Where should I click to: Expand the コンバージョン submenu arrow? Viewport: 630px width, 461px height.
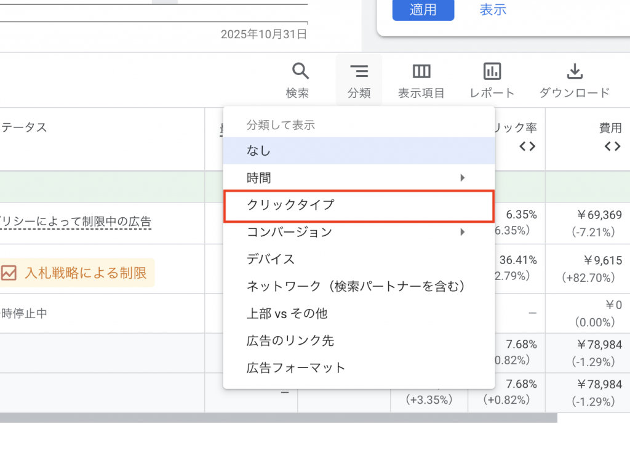[x=463, y=232]
